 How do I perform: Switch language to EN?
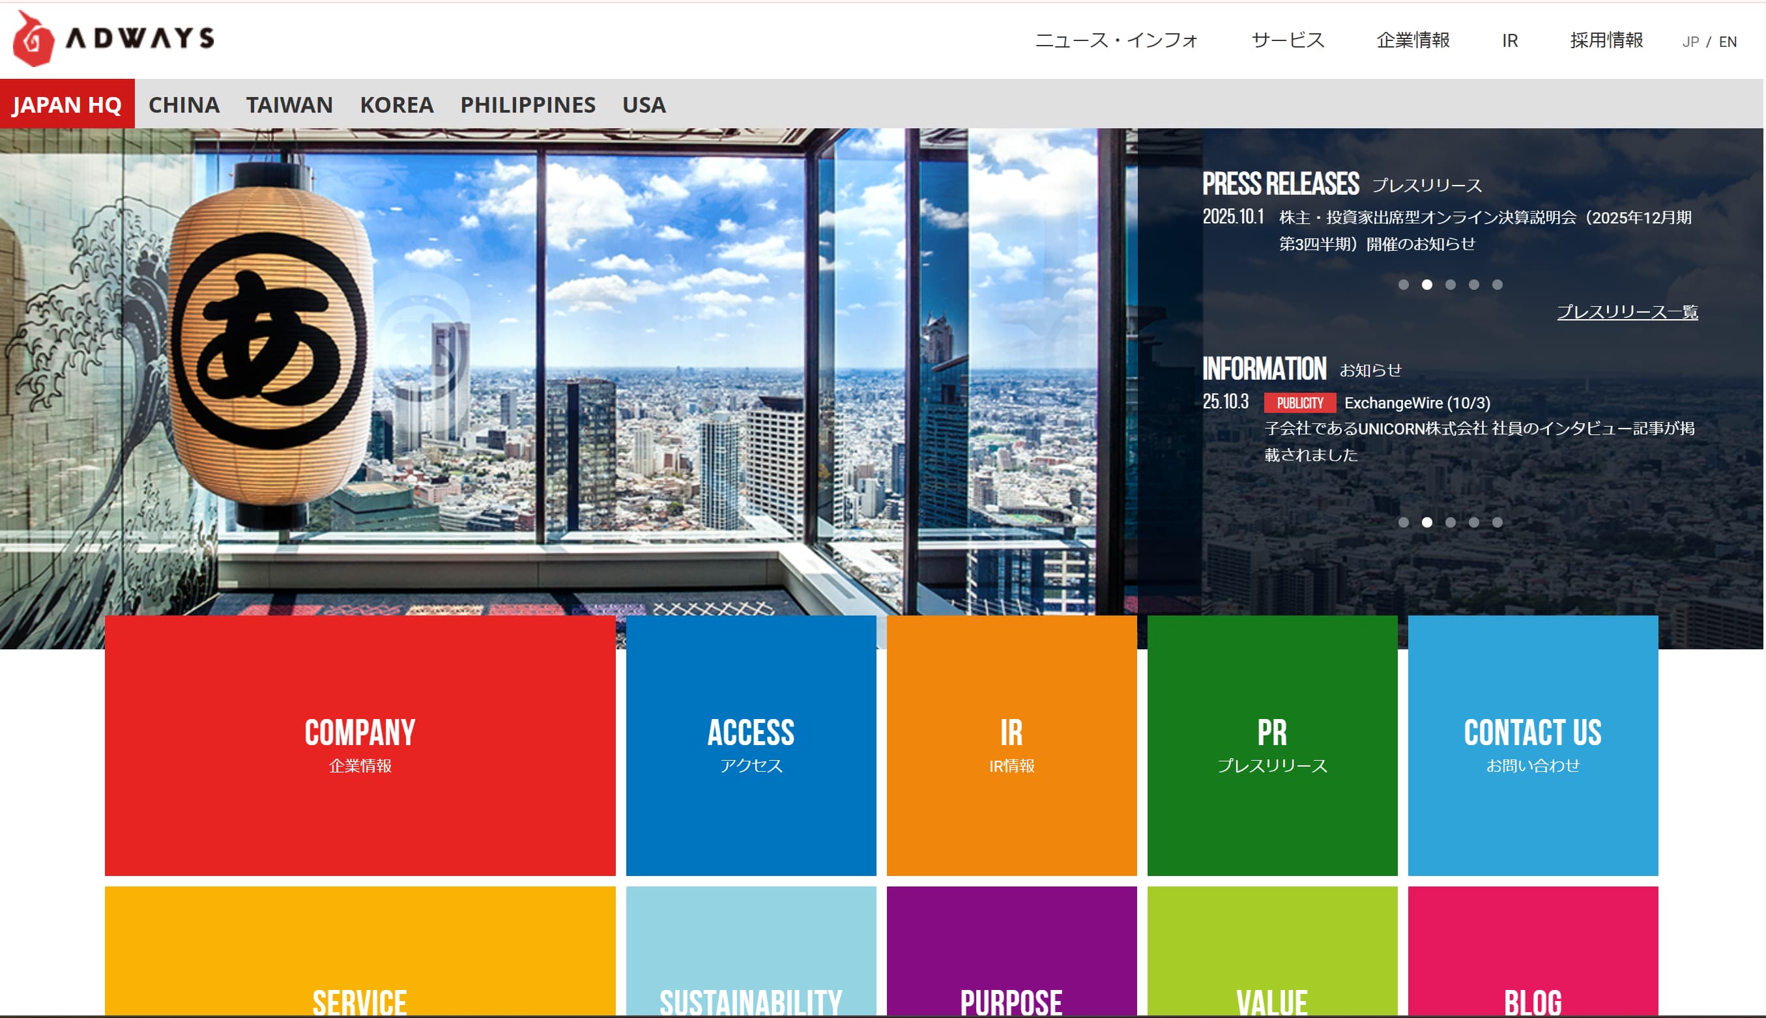[x=1727, y=42]
